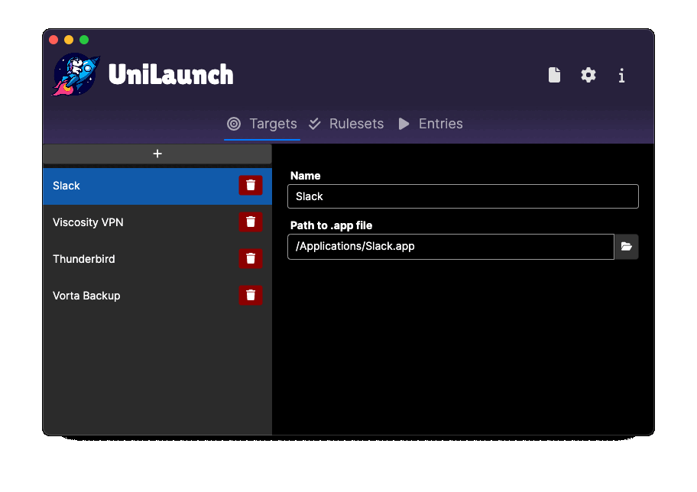Select the Slack target row
This screenshot has width=697, height=492.
coord(157,186)
